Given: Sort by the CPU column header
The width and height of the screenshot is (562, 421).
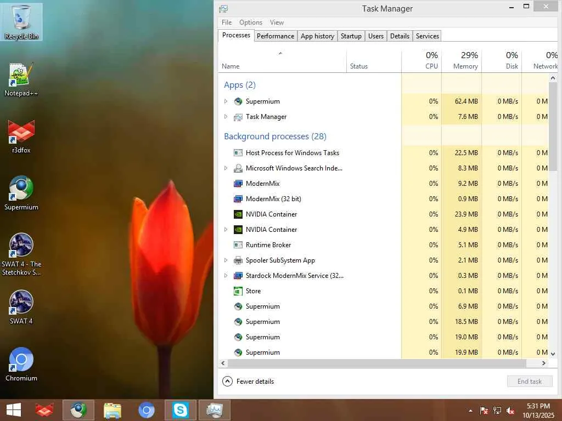Looking at the screenshot, I should 421,61.
